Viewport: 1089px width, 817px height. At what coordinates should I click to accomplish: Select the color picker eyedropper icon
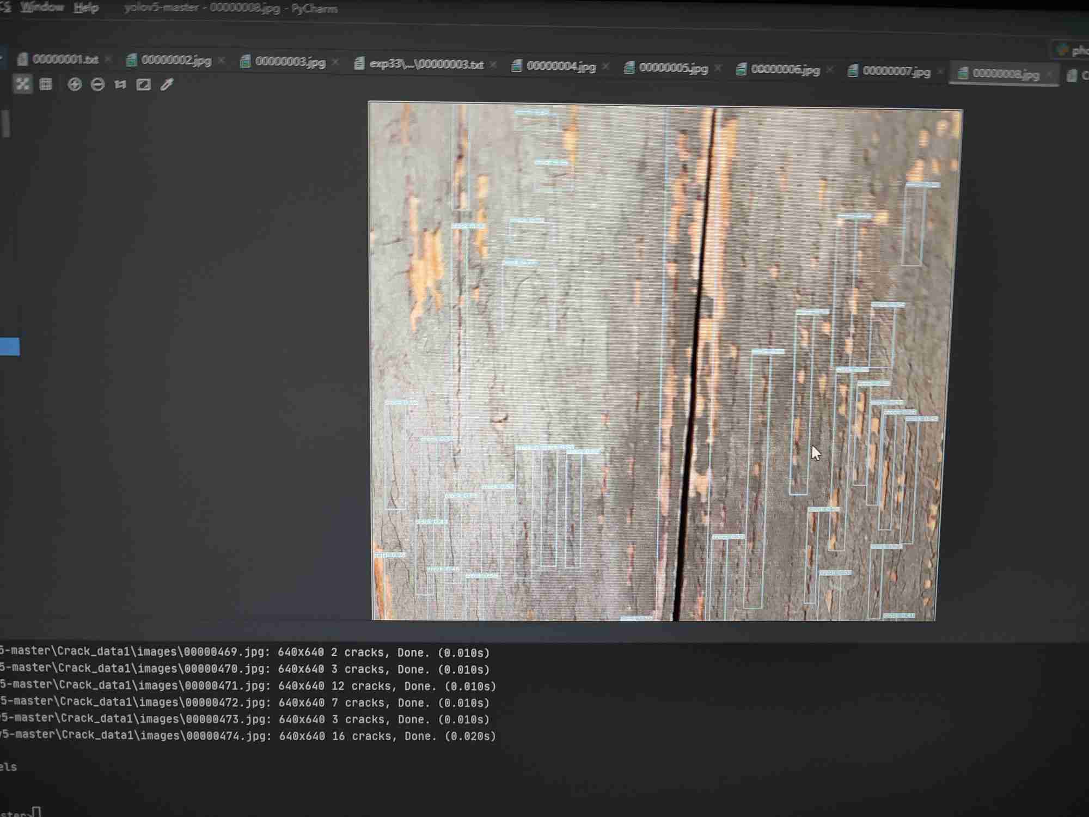(167, 84)
